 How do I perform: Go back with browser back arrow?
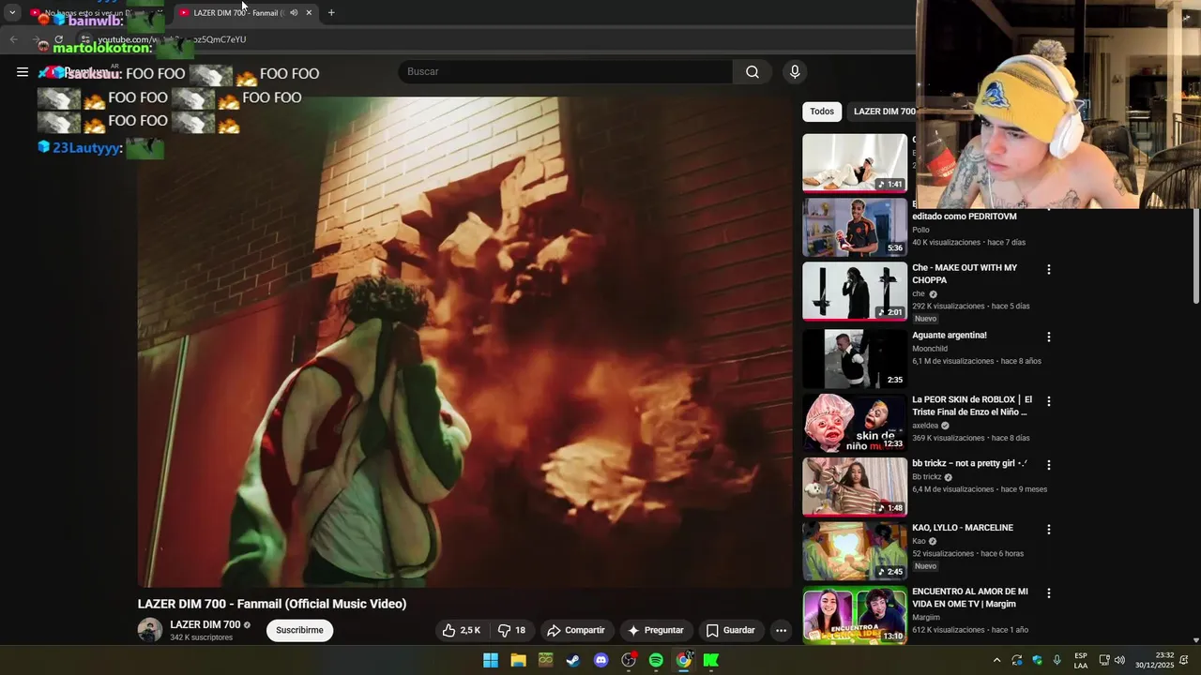point(13,39)
